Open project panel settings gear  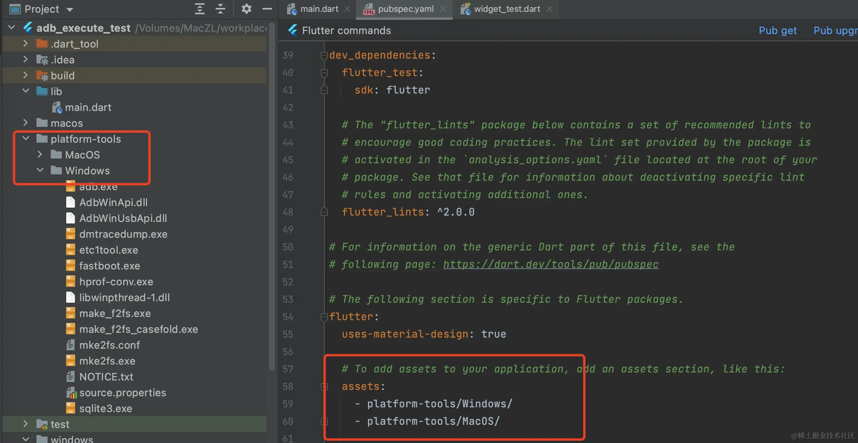click(x=246, y=9)
